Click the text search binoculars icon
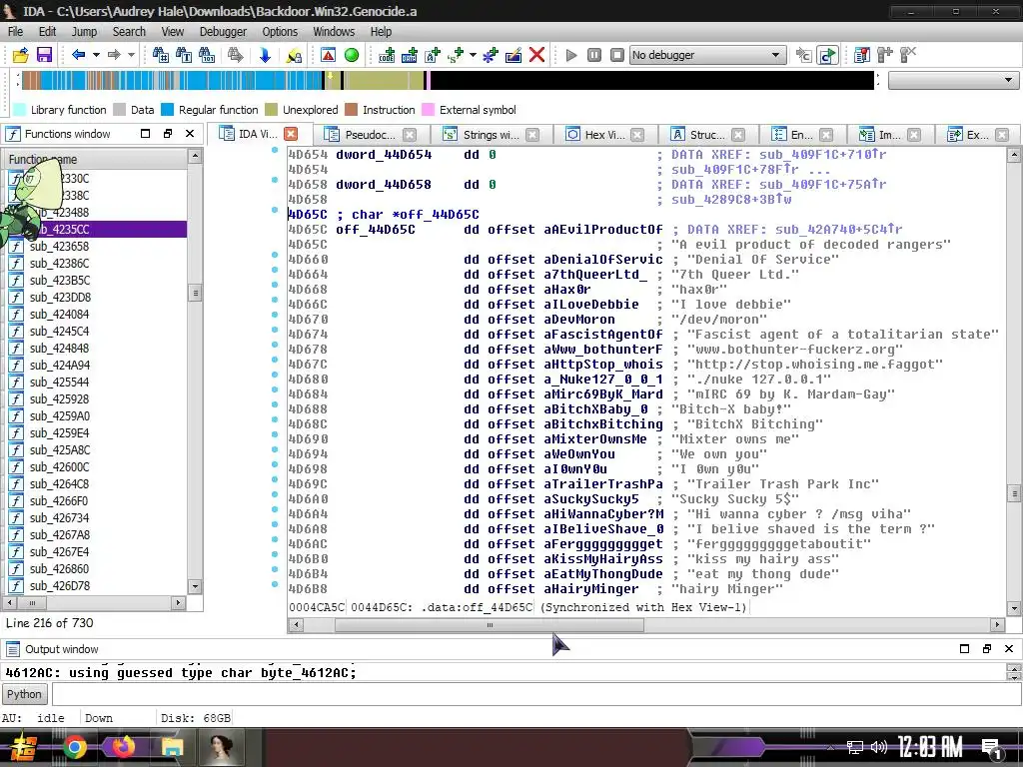Image resolution: width=1023 pixels, height=767 pixels. click(184, 56)
